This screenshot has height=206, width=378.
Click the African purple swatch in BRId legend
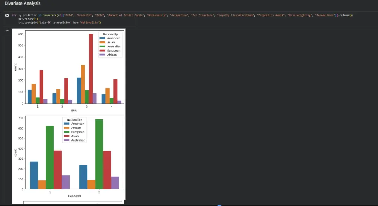[x=102, y=55]
